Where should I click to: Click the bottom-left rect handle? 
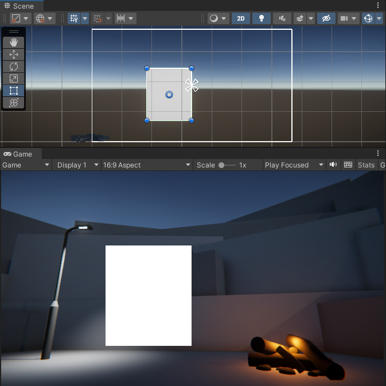[147, 120]
